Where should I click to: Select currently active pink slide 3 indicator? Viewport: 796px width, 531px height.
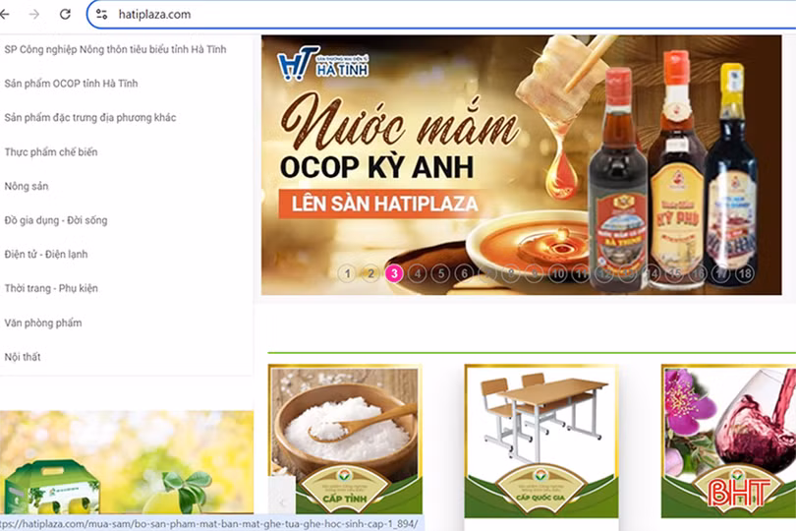394,273
